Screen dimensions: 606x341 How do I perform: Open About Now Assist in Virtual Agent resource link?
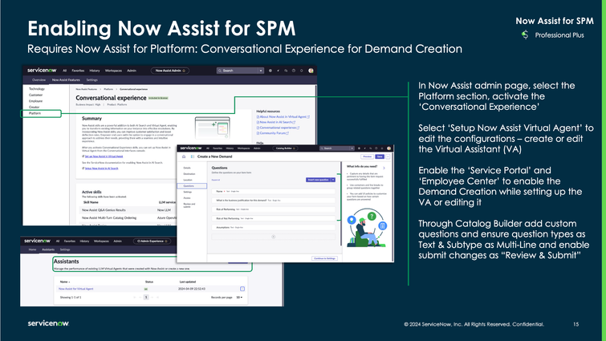(283, 116)
